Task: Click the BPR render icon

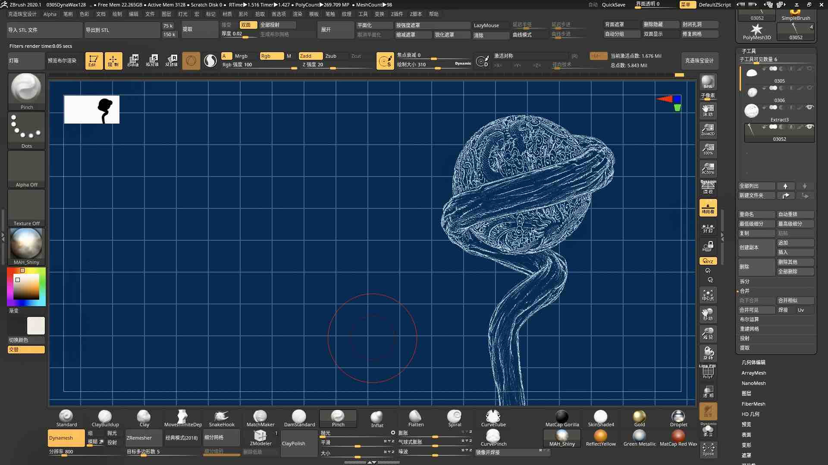Action: pos(707,82)
